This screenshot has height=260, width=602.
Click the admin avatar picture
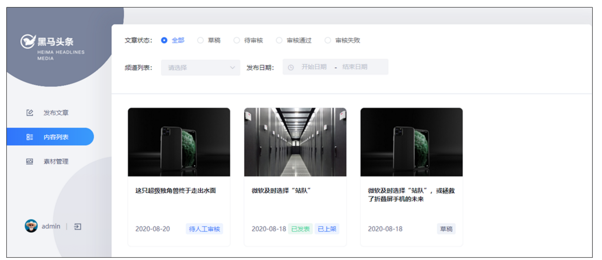[x=31, y=226]
